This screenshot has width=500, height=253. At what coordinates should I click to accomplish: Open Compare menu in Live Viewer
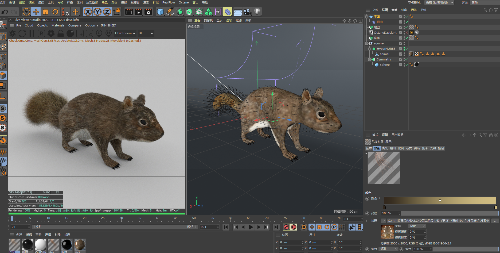[x=75, y=25]
